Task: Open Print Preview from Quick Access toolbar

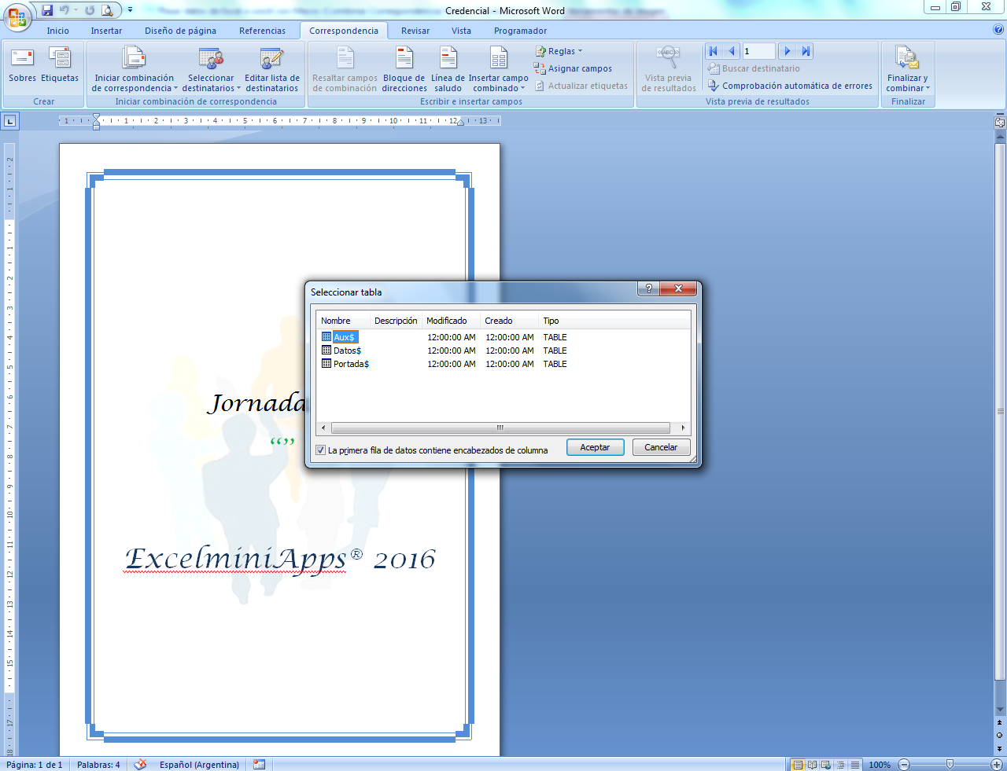Action: (x=107, y=10)
